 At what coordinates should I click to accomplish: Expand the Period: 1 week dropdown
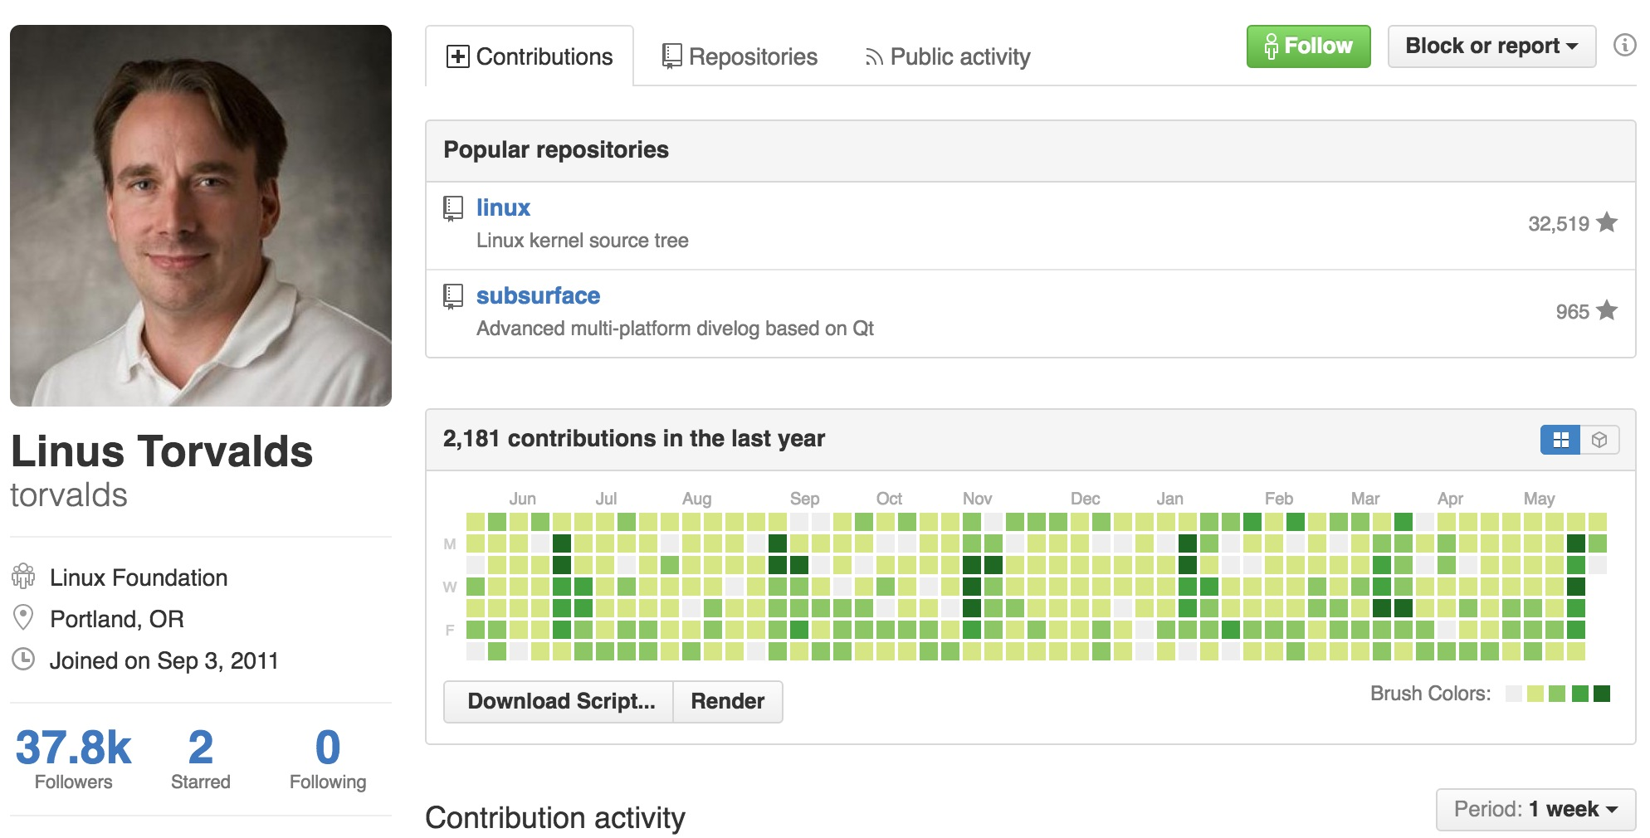tap(1535, 809)
